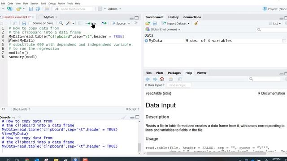The width and height of the screenshot is (287, 161).
Task: Clear console broom icon
Action: (124, 117)
